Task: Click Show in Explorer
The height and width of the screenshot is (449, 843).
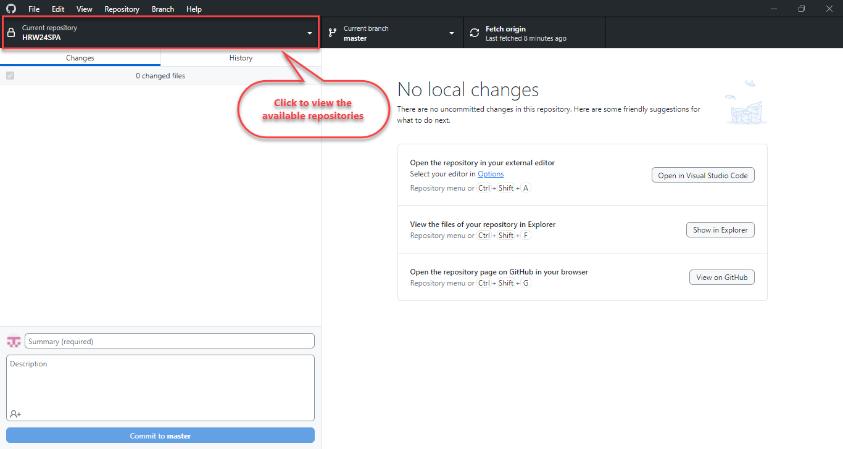Action: tap(720, 229)
